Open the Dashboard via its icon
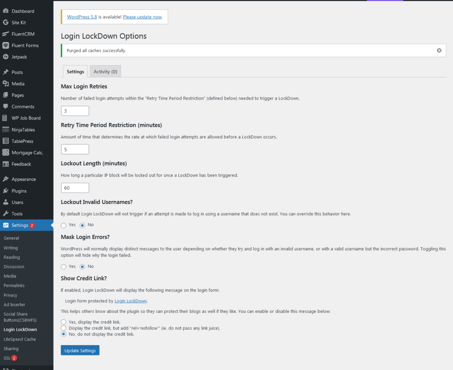 coord(7,11)
